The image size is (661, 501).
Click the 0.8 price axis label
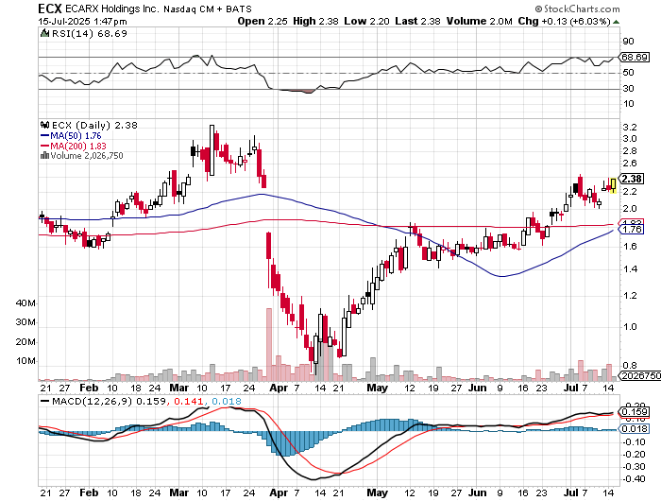pyautogui.click(x=630, y=366)
